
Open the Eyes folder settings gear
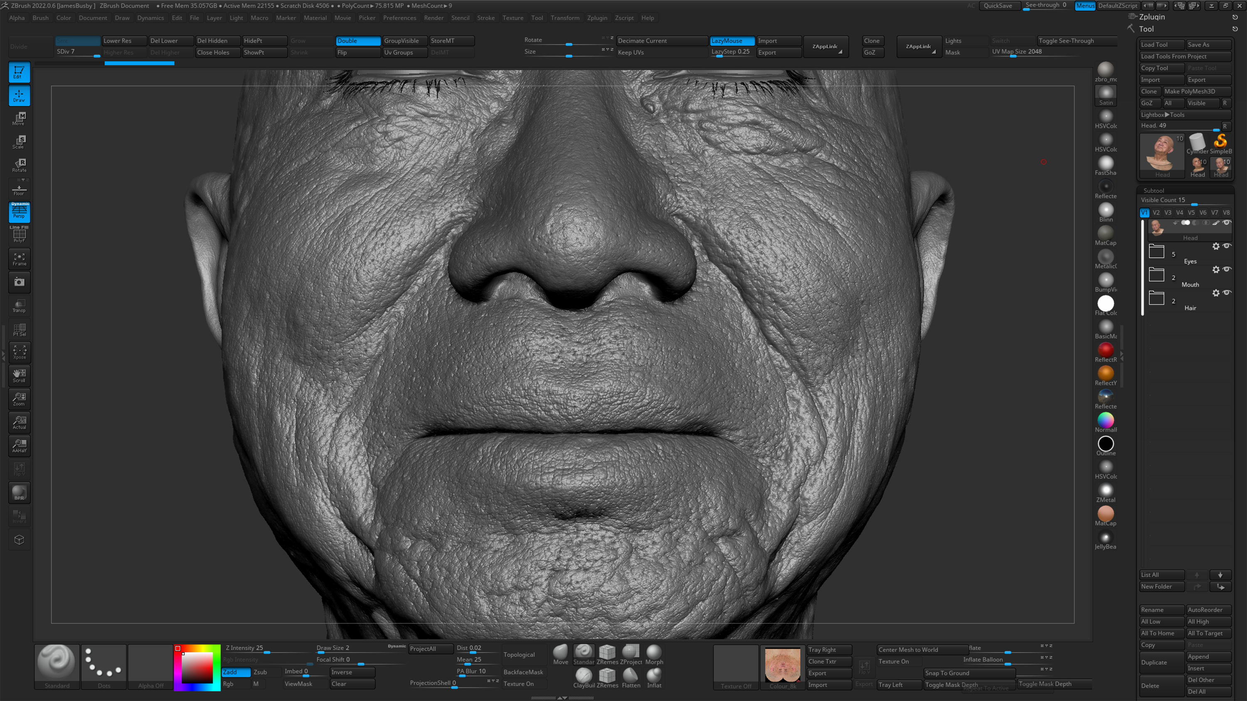click(x=1216, y=247)
